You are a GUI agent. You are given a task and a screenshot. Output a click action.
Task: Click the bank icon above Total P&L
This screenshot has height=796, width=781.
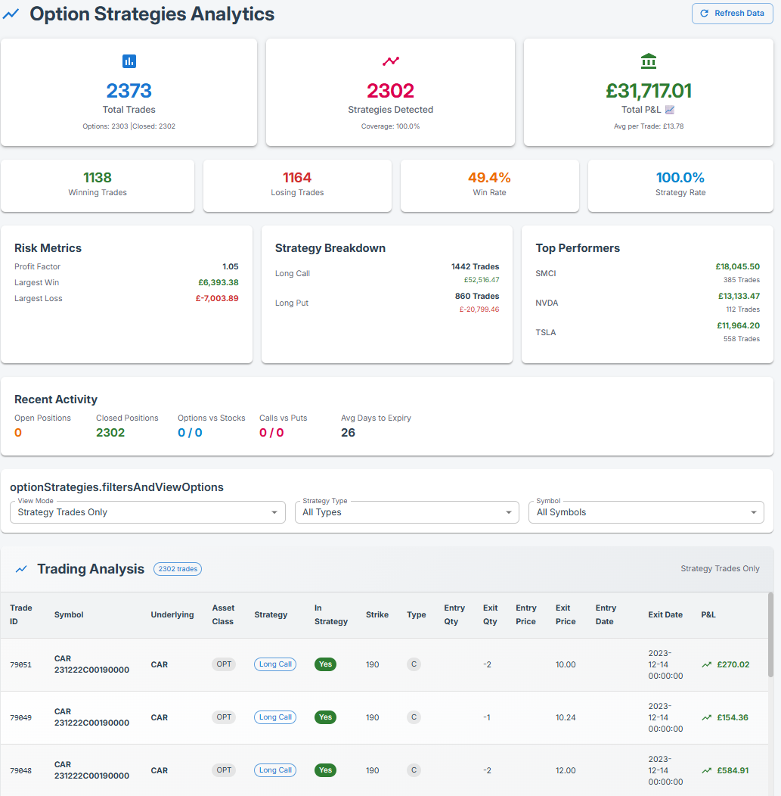tap(648, 61)
